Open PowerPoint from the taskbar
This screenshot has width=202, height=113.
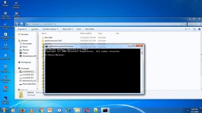(x=50, y=110)
